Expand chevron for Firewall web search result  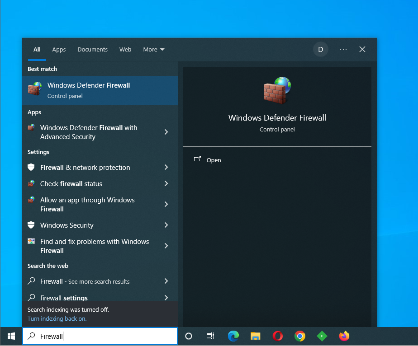166,281
